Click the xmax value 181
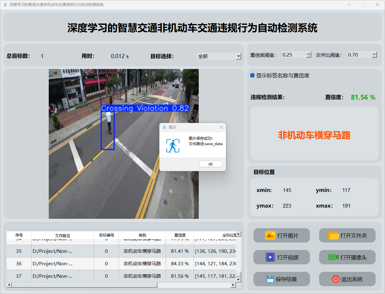Viewport: 385px width, 294px height. coord(346,206)
